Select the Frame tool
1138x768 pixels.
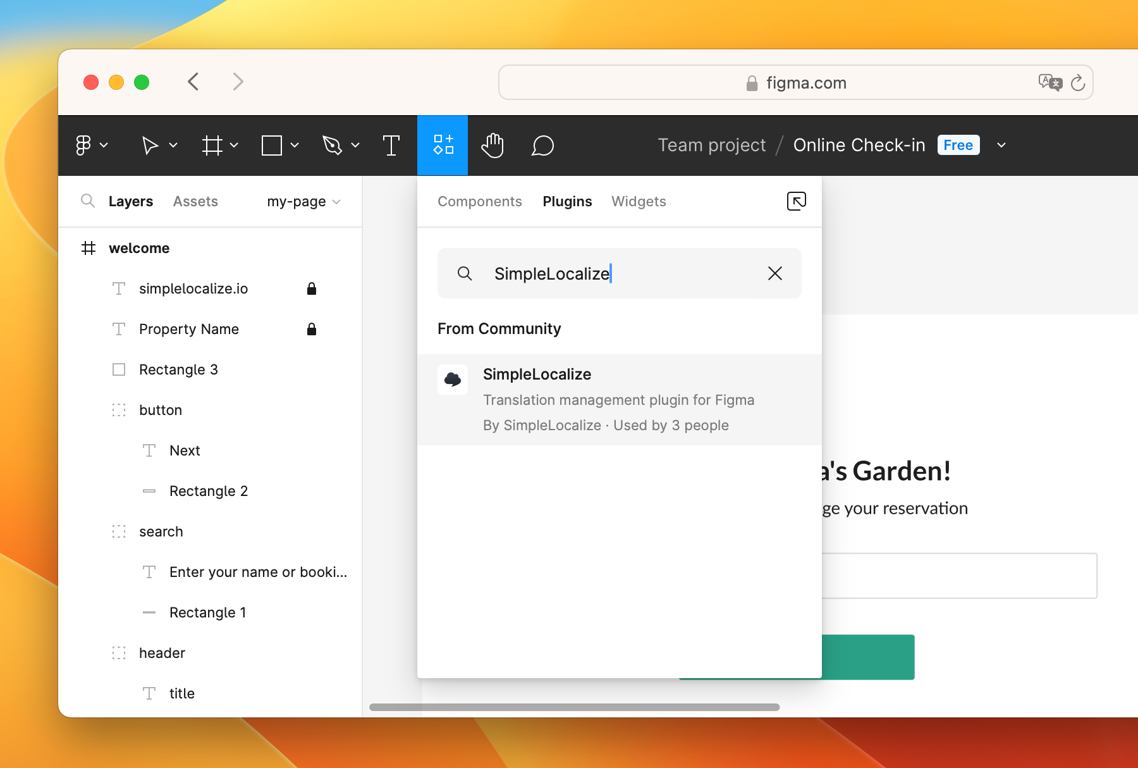pos(212,146)
